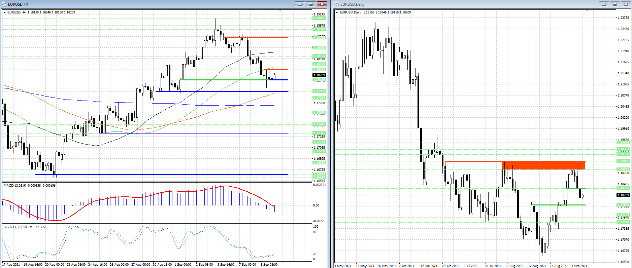Viewport: 632px width, 268px height.
Task: Click the green 1.17705 level label in Daily chart
Action: click(623, 215)
